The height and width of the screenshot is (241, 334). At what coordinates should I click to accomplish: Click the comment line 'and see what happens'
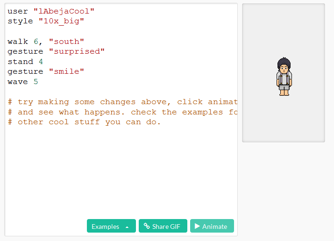tap(122, 112)
